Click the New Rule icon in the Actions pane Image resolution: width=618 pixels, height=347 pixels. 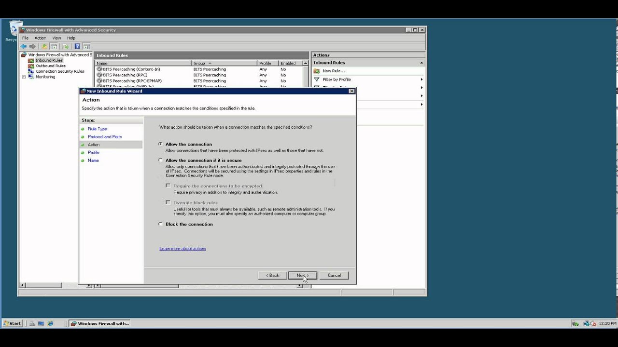(317, 71)
